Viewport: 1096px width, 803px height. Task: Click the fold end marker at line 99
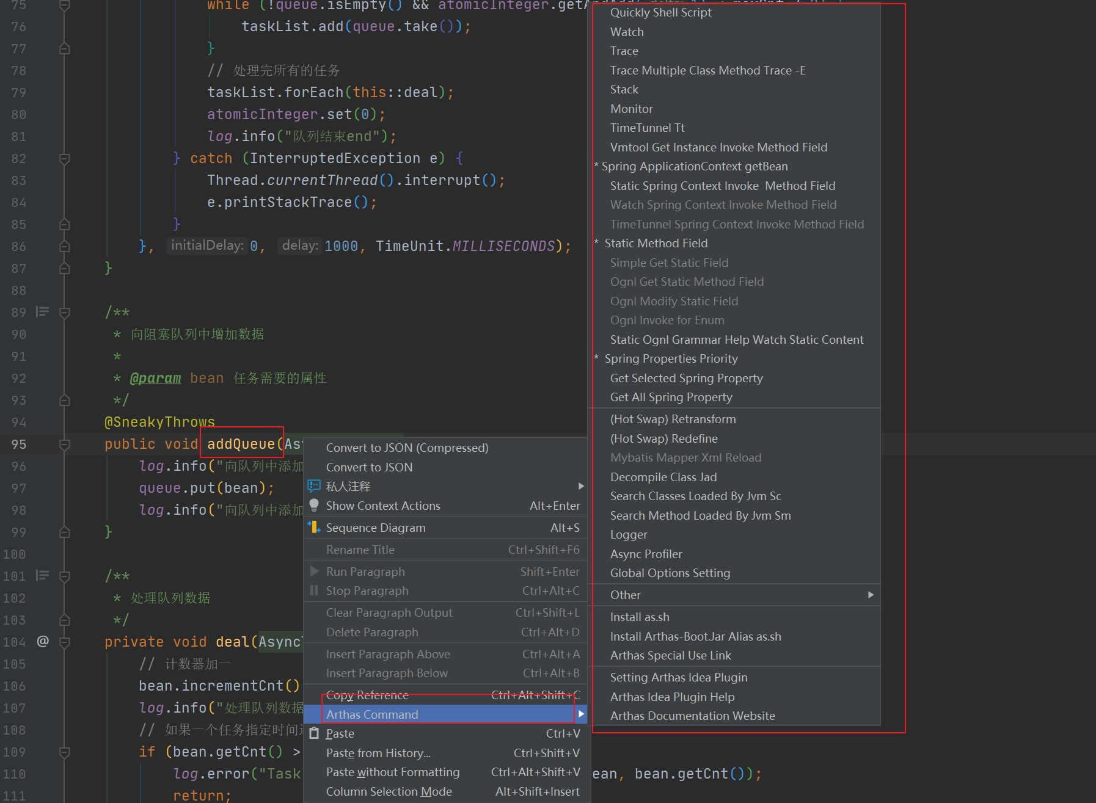pos(64,532)
